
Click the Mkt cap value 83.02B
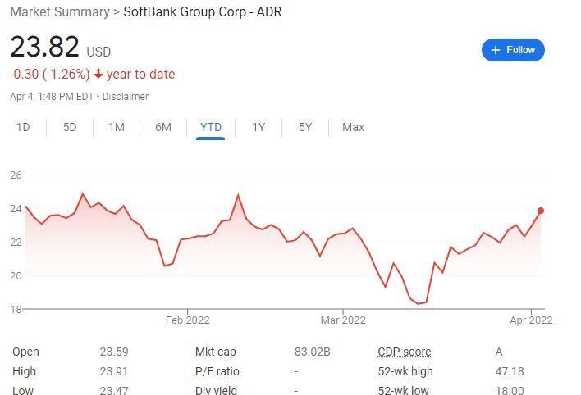coord(312,352)
